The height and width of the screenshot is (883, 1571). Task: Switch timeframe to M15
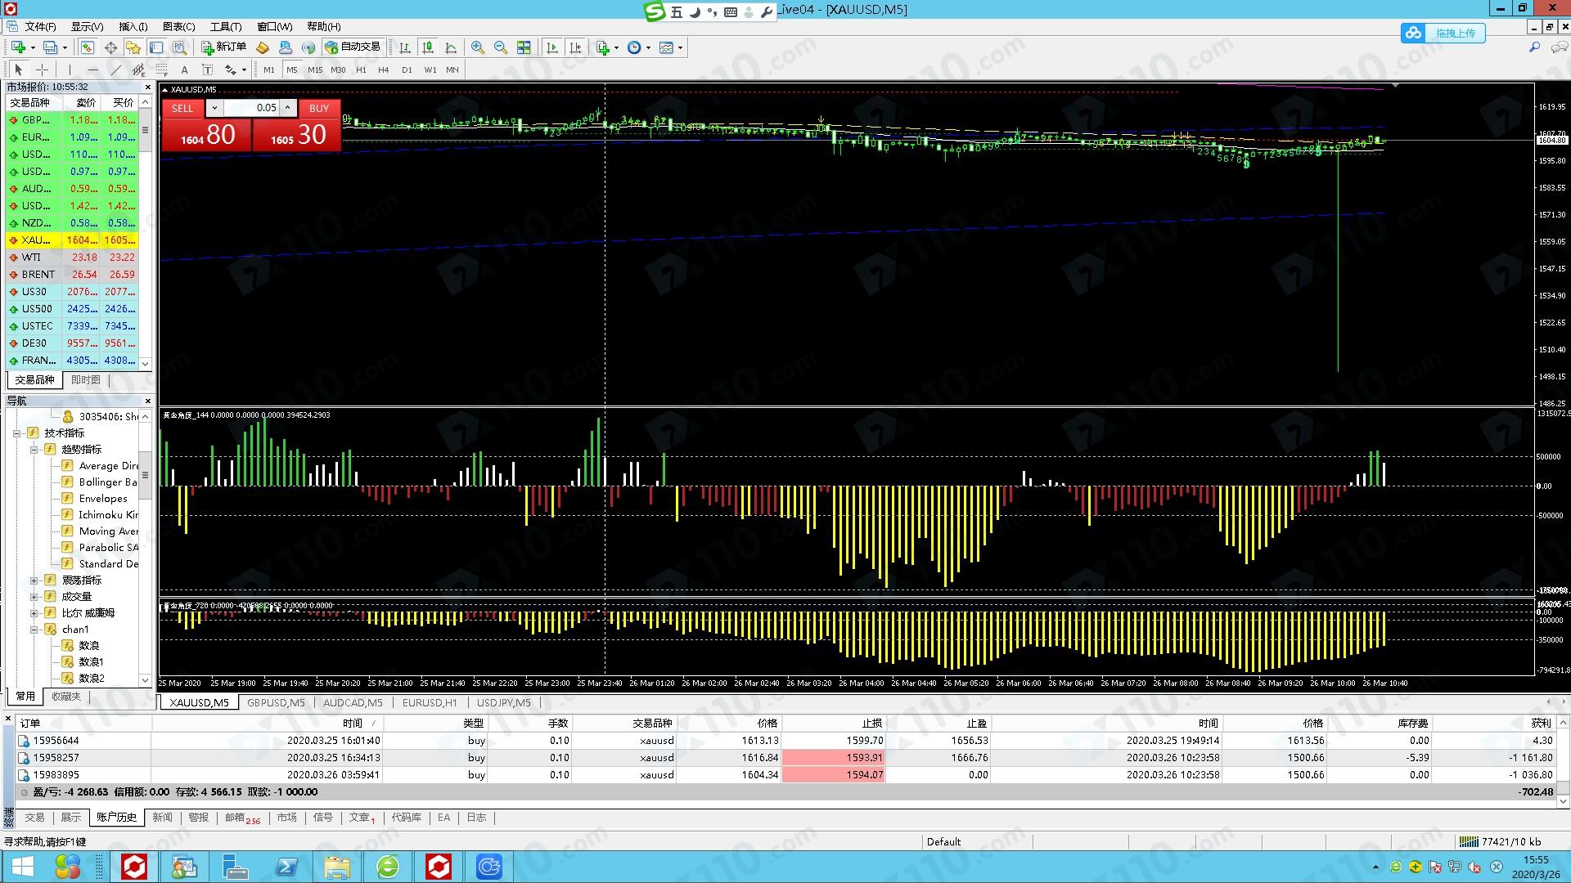click(315, 69)
